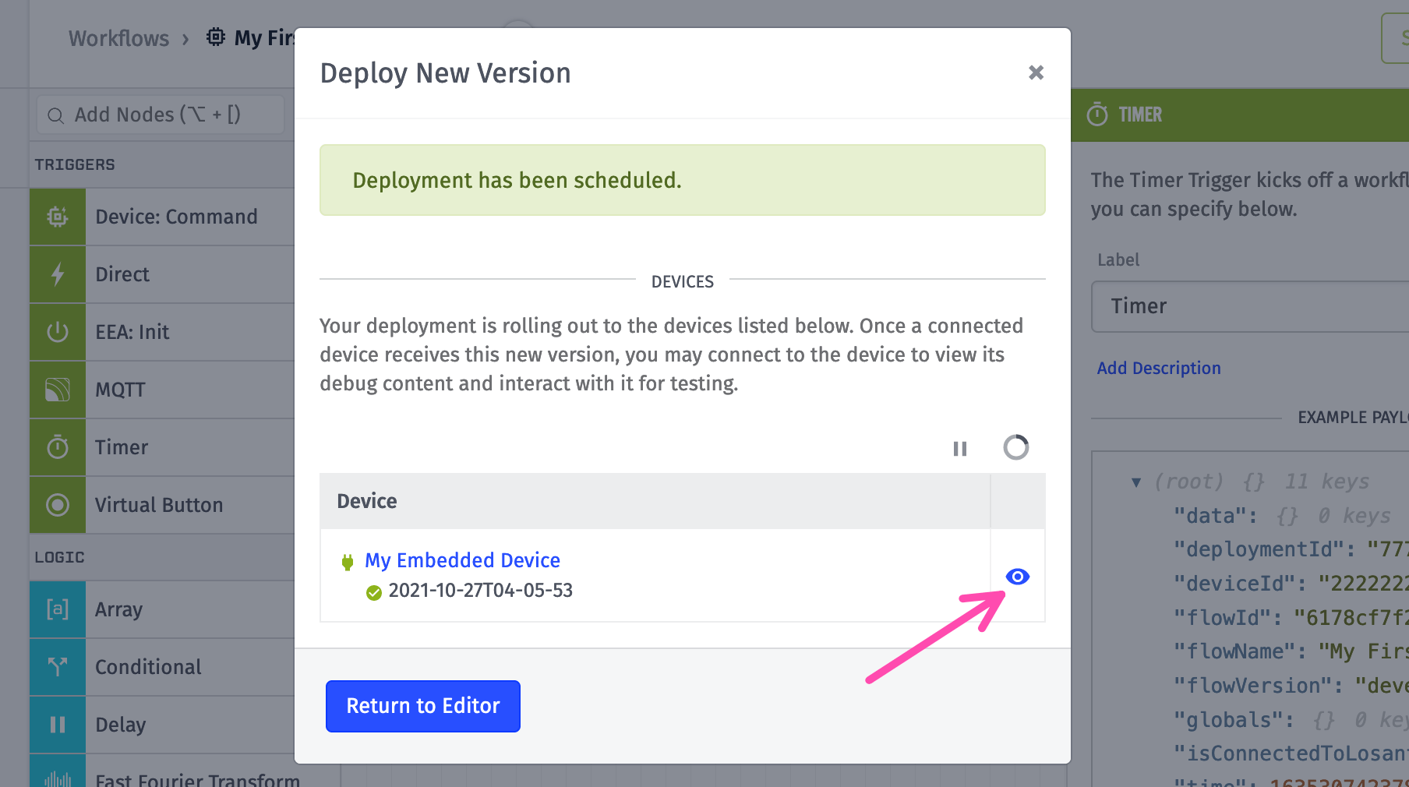Click the LOGIC section header
This screenshot has height=787, width=1409.
[59, 557]
